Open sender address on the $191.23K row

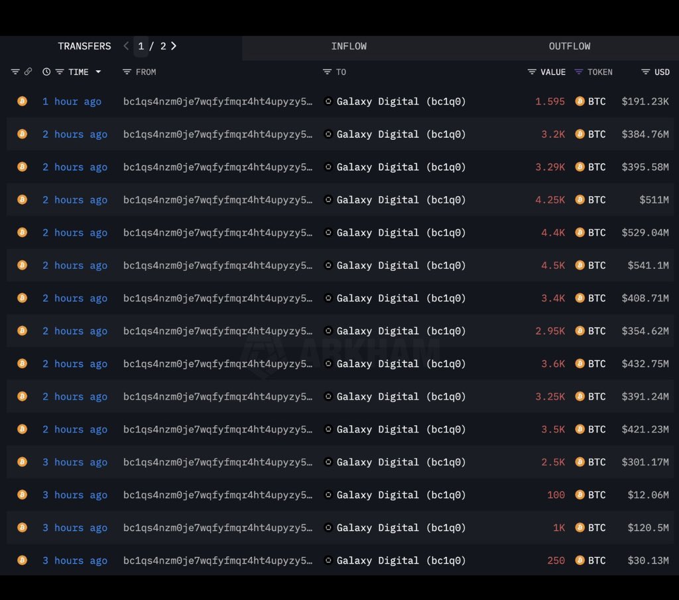217,102
